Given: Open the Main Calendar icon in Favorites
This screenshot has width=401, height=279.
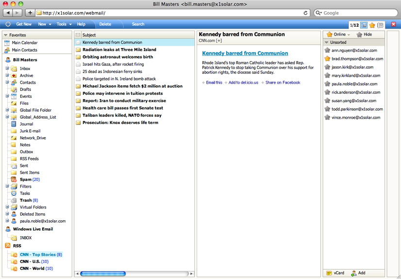Looking at the screenshot, I should tap(7, 43).
